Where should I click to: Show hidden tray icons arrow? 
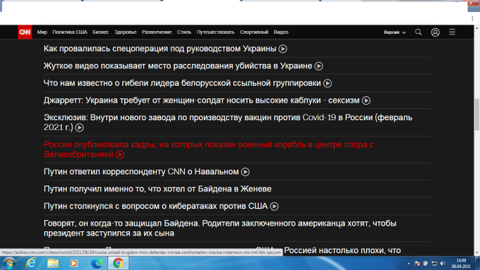coord(409,264)
